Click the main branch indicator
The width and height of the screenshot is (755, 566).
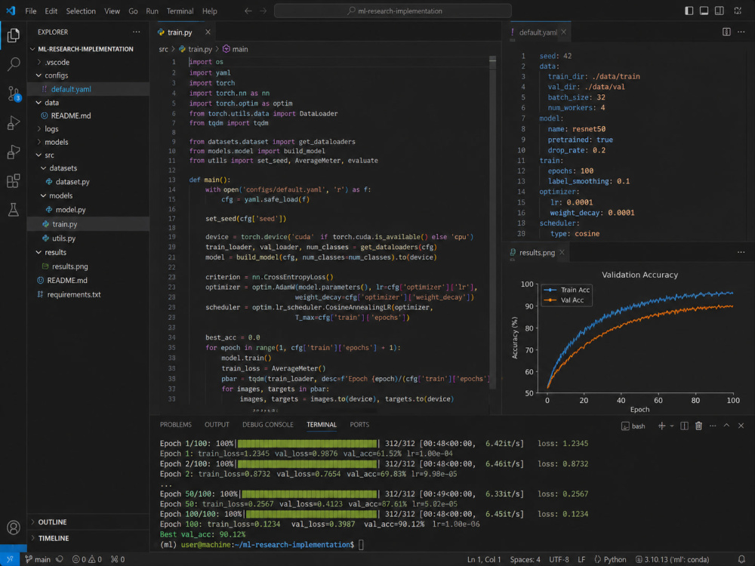(38, 559)
